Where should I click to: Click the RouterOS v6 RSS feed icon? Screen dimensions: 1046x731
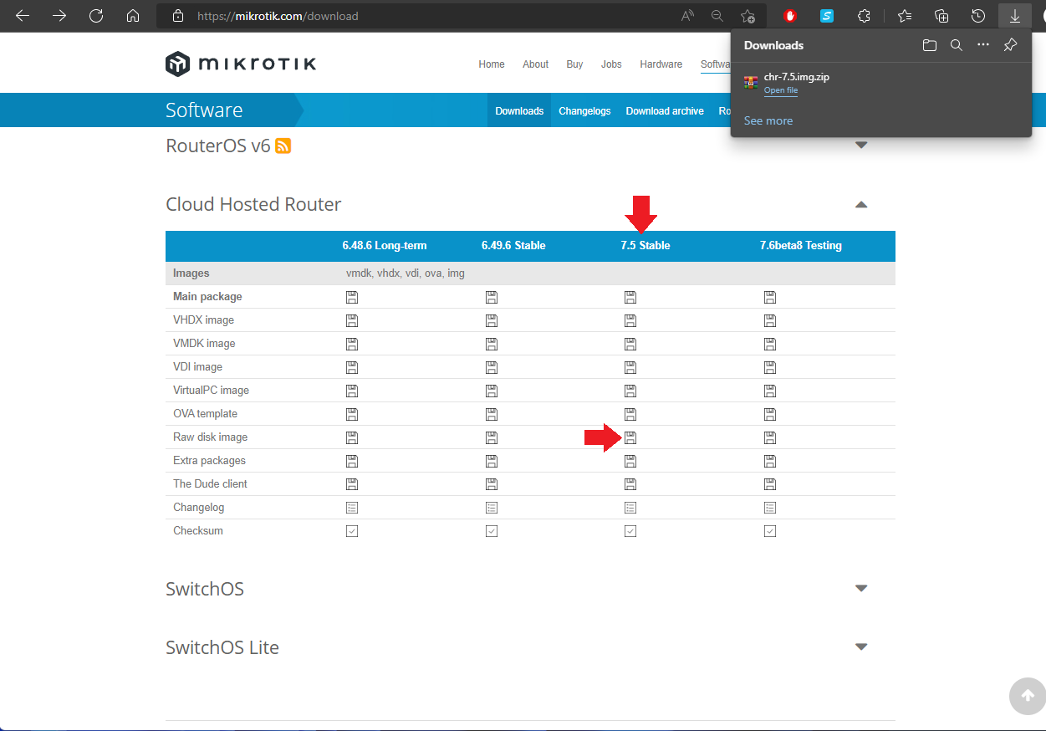click(x=283, y=146)
